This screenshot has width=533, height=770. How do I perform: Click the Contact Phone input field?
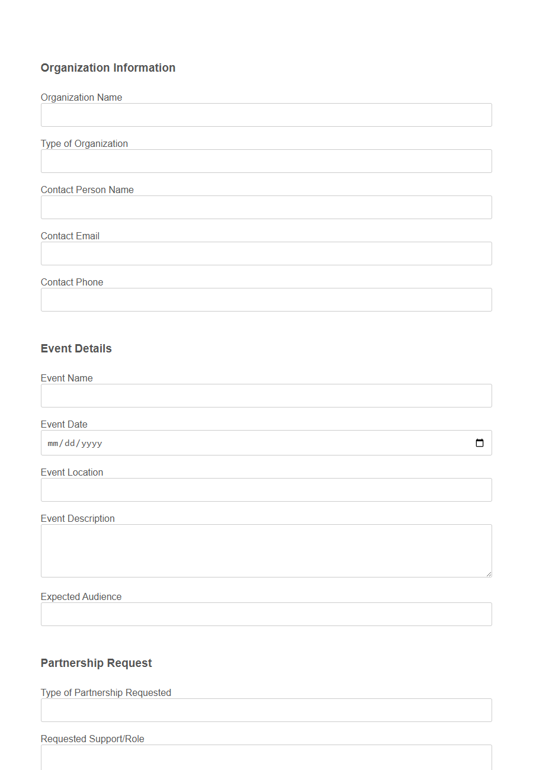pyautogui.click(x=266, y=300)
